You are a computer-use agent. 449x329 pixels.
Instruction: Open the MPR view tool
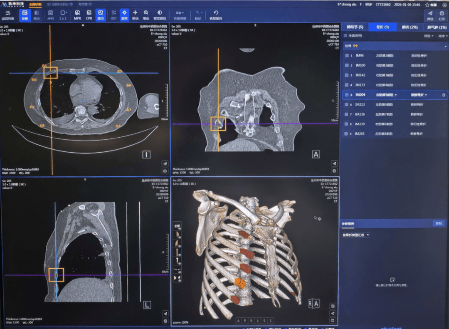click(x=77, y=15)
